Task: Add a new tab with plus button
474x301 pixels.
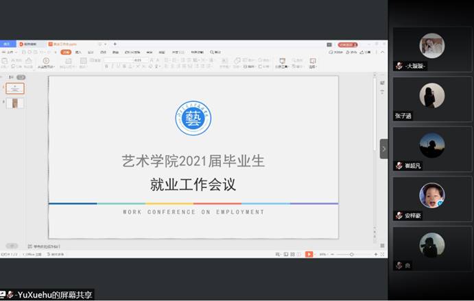Action: 115,44
